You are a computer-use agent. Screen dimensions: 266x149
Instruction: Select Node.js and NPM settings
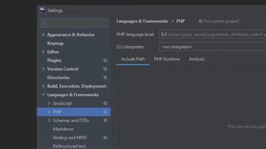click(x=69, y=137)
